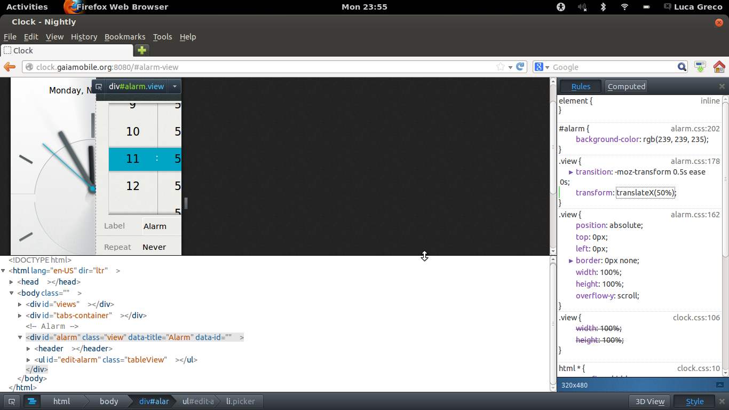
Task: Bookmark this page with the star icon
Action: (501, 67)
